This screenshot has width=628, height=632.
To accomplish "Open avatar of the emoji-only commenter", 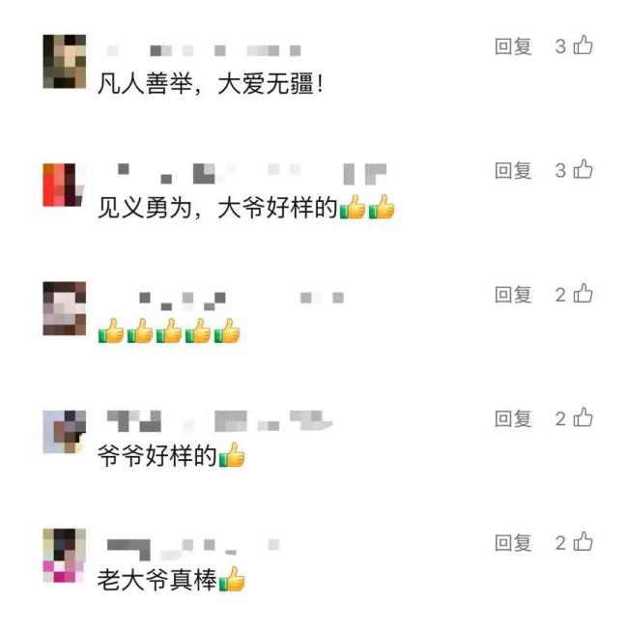I will click(65, 308).
